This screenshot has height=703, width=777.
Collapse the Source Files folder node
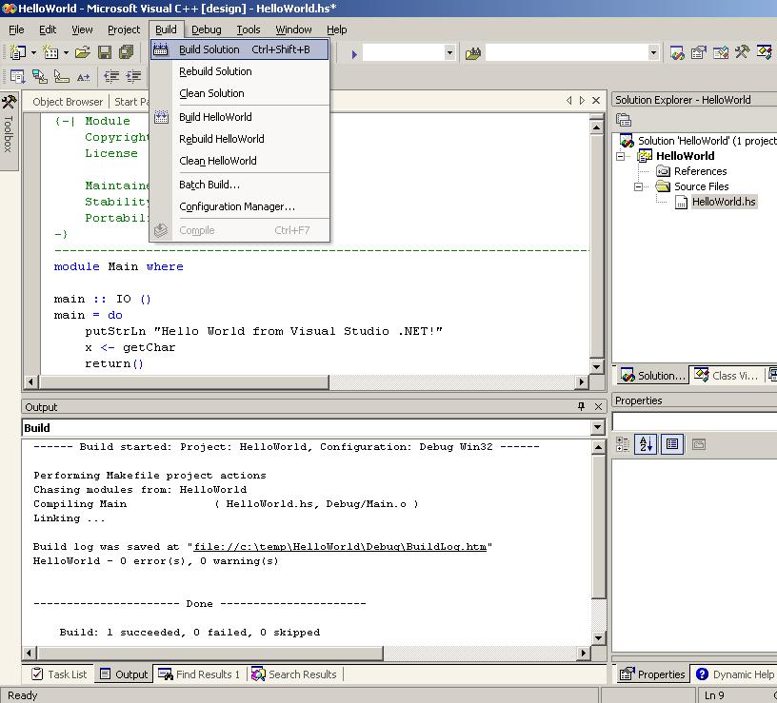point(639,186)
